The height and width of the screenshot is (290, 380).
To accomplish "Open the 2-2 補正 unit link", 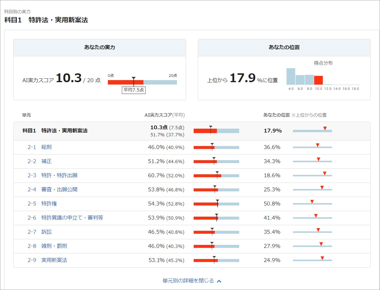I will point(39,161).
